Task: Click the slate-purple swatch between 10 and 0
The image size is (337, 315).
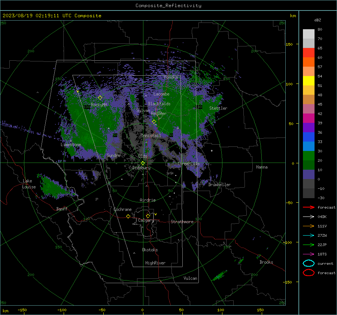Action: click(x=309, y=175)
